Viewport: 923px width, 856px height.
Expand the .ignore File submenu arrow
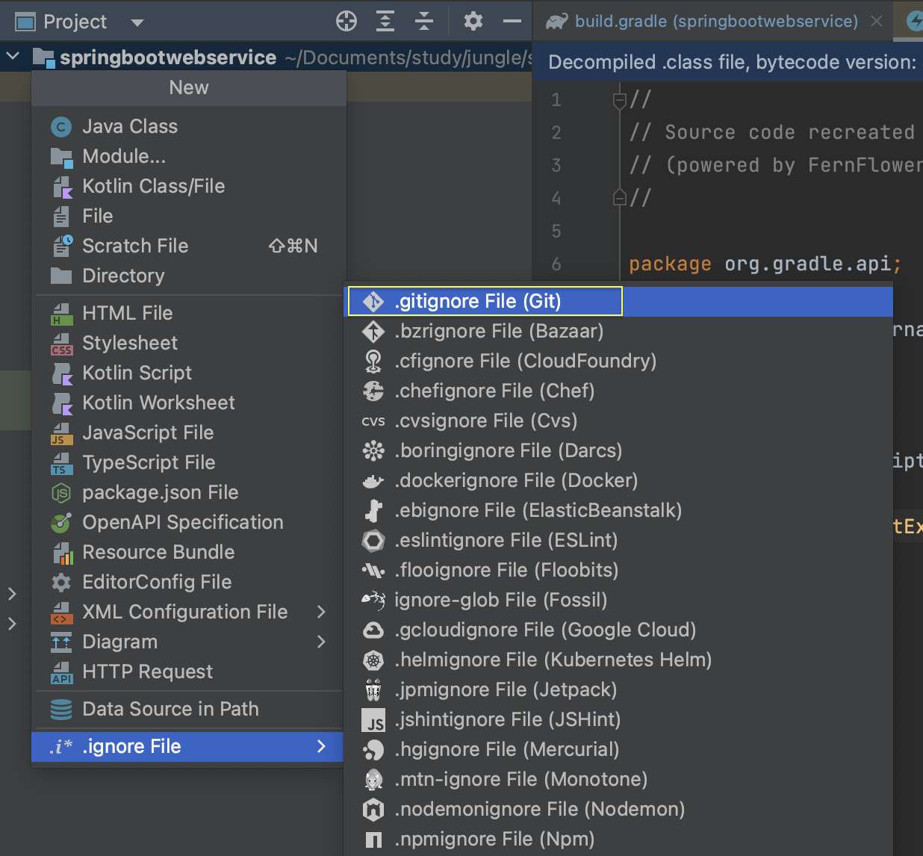tap(321, 746)
